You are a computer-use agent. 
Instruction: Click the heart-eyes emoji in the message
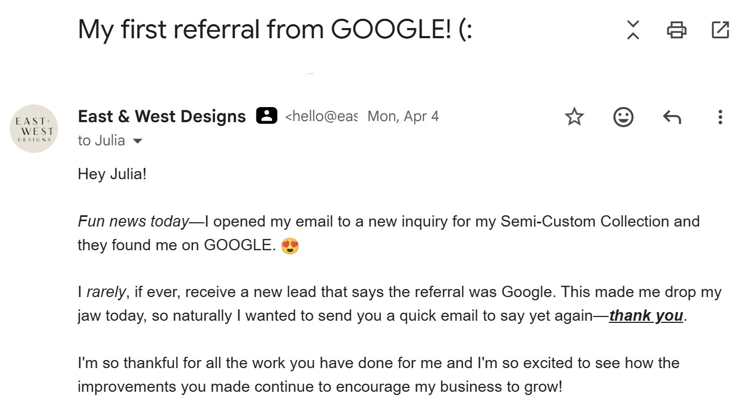(290, 246)
